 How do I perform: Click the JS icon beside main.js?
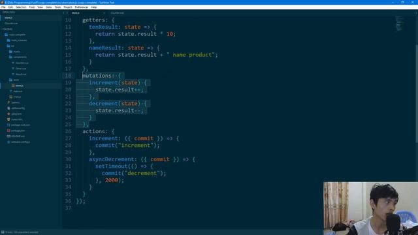[11, 97]
